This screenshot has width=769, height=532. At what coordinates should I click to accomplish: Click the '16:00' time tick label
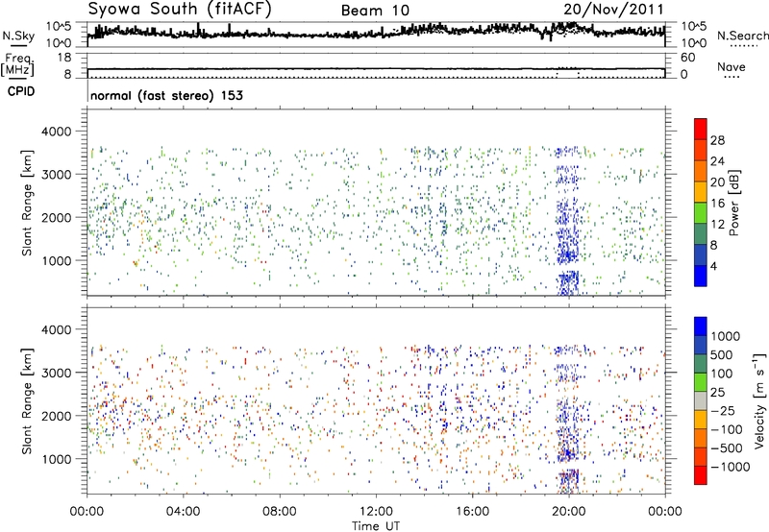click(472, 512)
